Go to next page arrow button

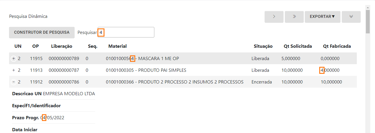point(274,17)
